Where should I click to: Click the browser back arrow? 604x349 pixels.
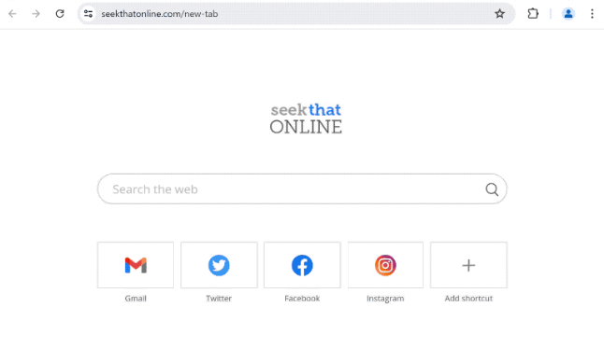pyautogui.click(x=12, y=14)
